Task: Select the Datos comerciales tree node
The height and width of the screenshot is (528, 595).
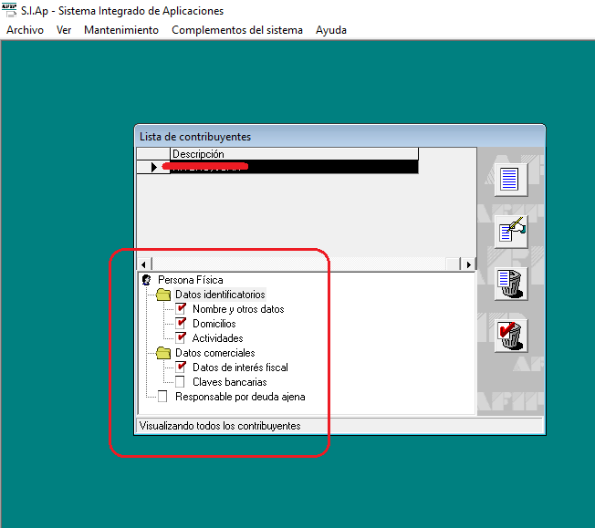Action: coord(214,353)
